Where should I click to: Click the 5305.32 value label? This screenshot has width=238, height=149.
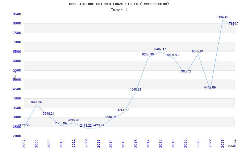tap(185, 71)
